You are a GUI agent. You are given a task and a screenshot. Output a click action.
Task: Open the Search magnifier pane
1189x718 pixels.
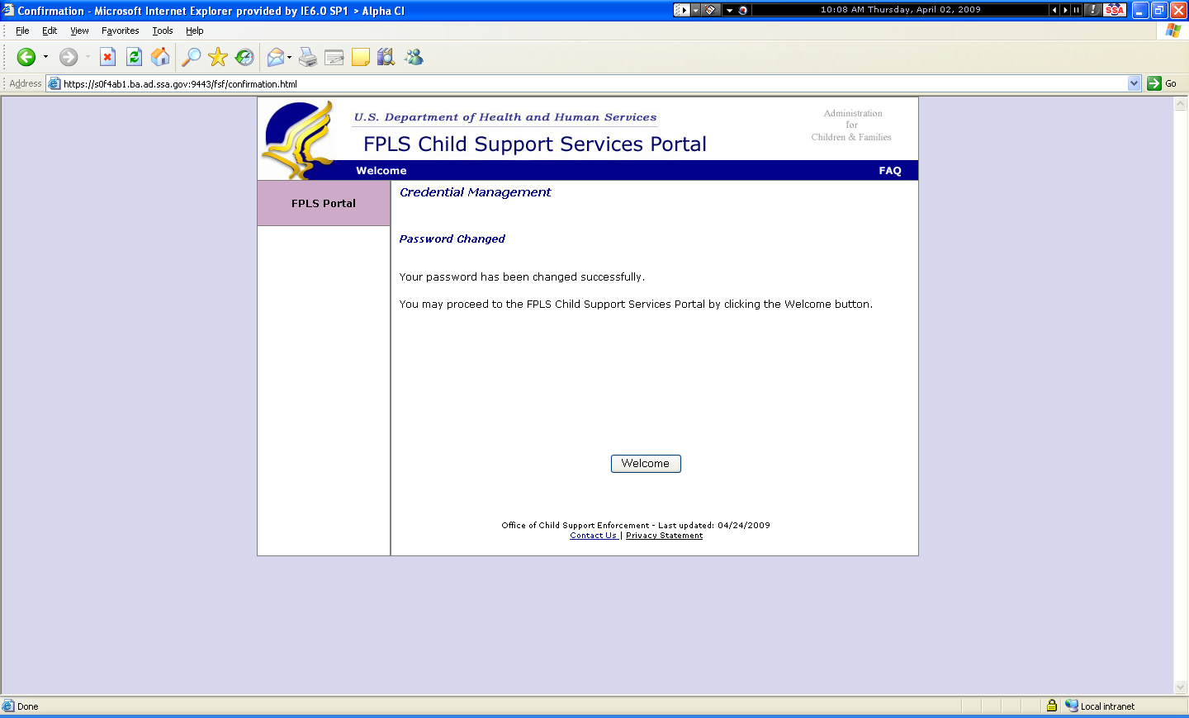(192, 57)
